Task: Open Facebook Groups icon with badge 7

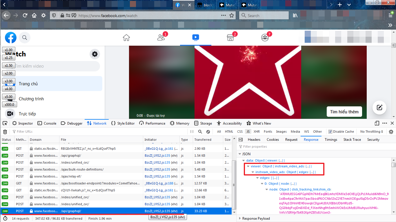Action: click(x=265, y=38)
